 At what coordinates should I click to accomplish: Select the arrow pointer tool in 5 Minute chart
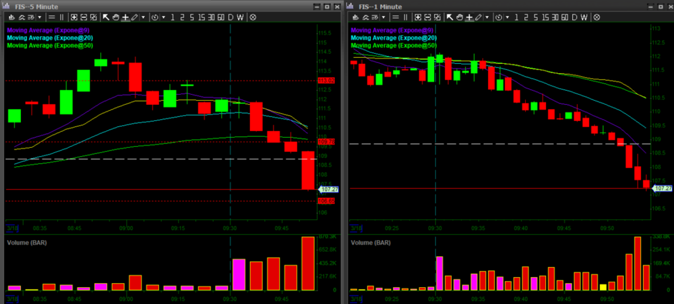106,17
